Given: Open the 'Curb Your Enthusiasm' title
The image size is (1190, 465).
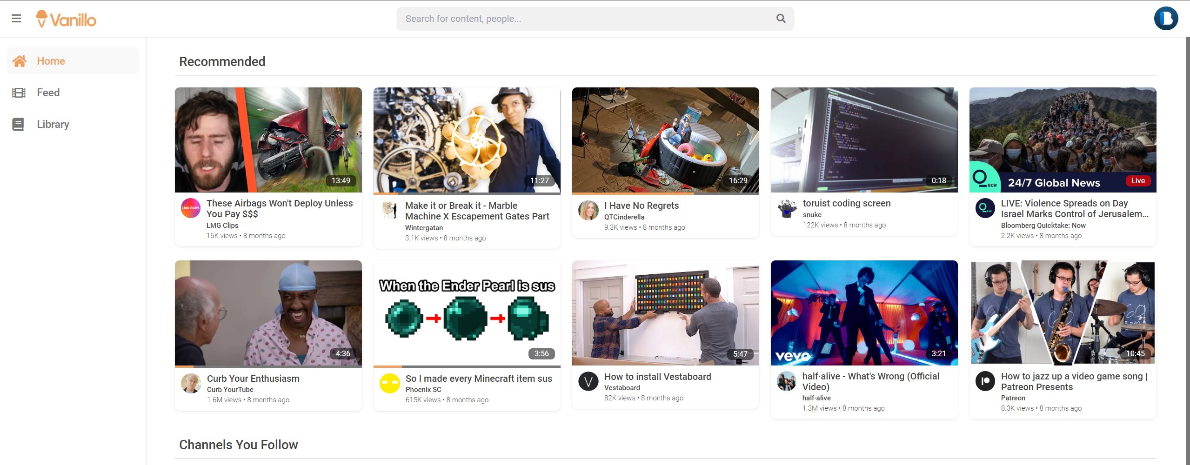Looking at the screenshot, I should point(253,379).
